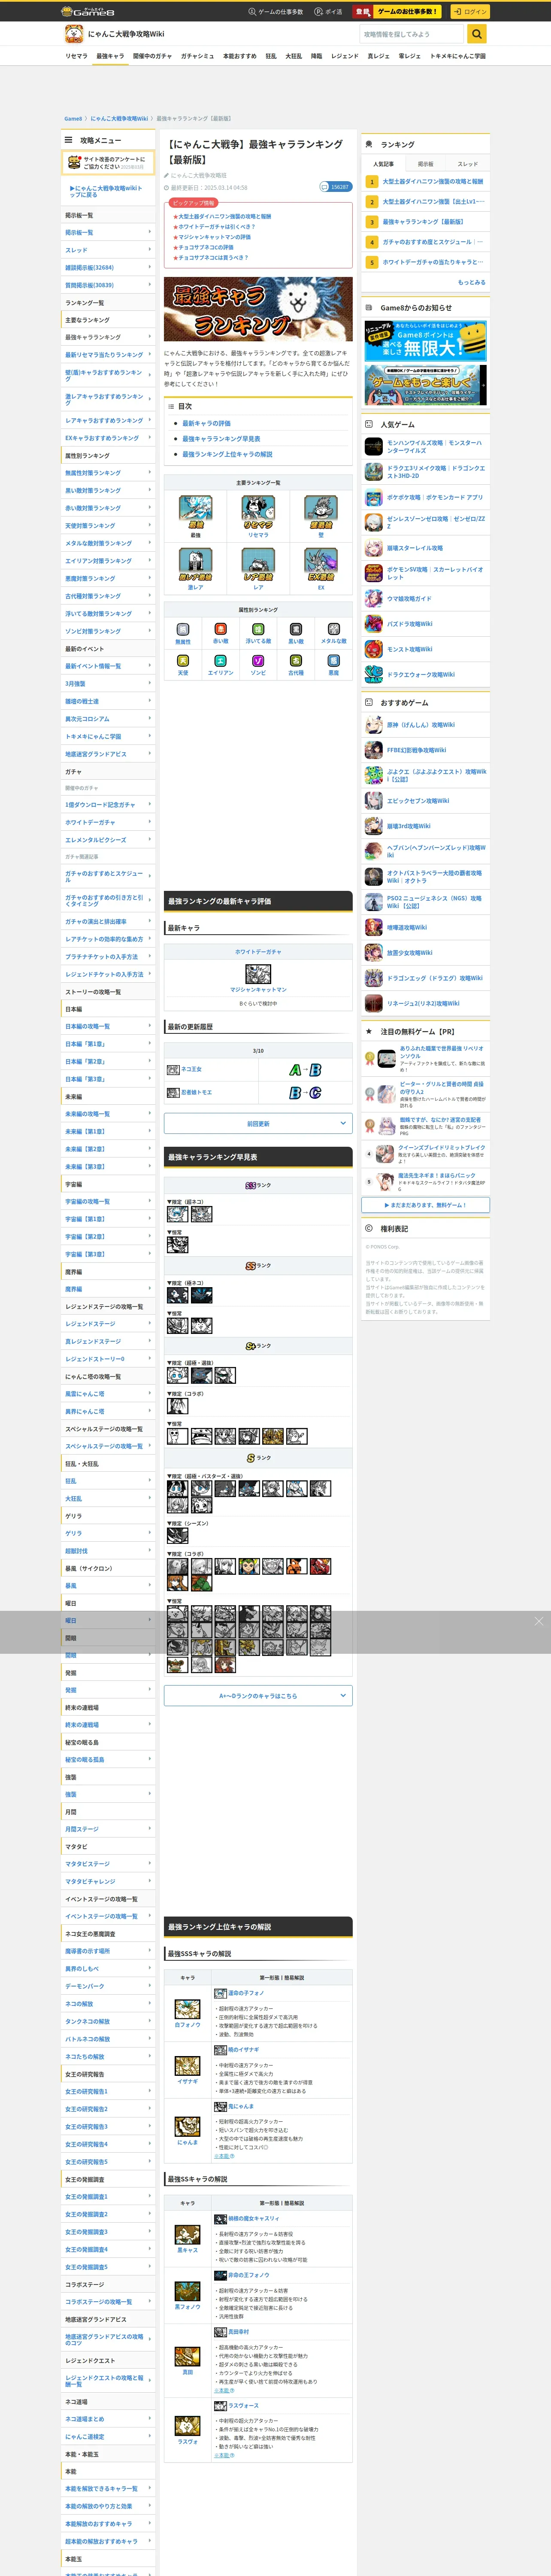The height and width of the screenshot is (2576, 551).
Task: Expand the 掲示板一覧 sidebar item arrow
Action: [150, 232]
